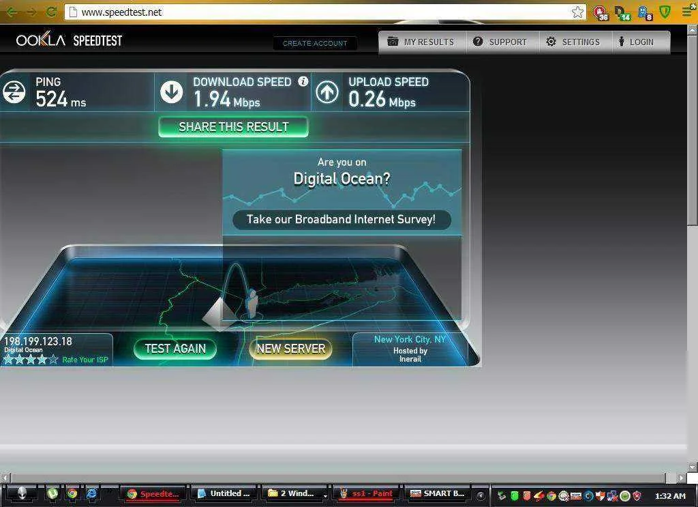698x507 pixels.
Task: Click the "Digital Ocean?" survey heading
Action: [342, 179]
